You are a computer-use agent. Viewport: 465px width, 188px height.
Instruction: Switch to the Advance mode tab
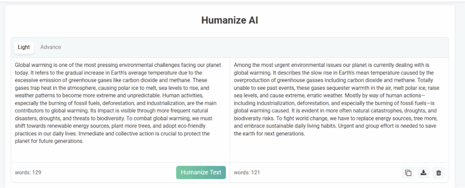[x=50, y=47]
